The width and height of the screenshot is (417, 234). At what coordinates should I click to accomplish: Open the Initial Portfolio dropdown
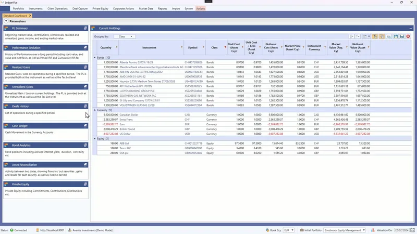(345, 230)
